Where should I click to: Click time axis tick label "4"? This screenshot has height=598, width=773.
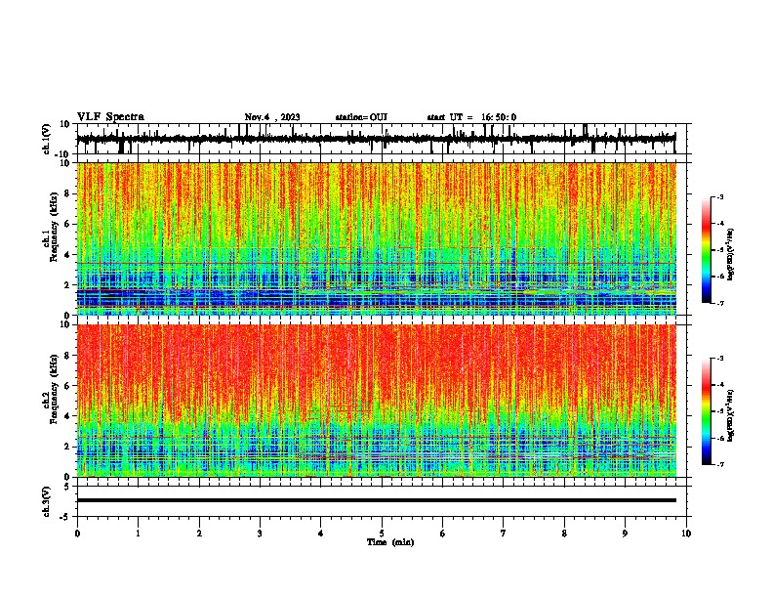click(321, 534)
